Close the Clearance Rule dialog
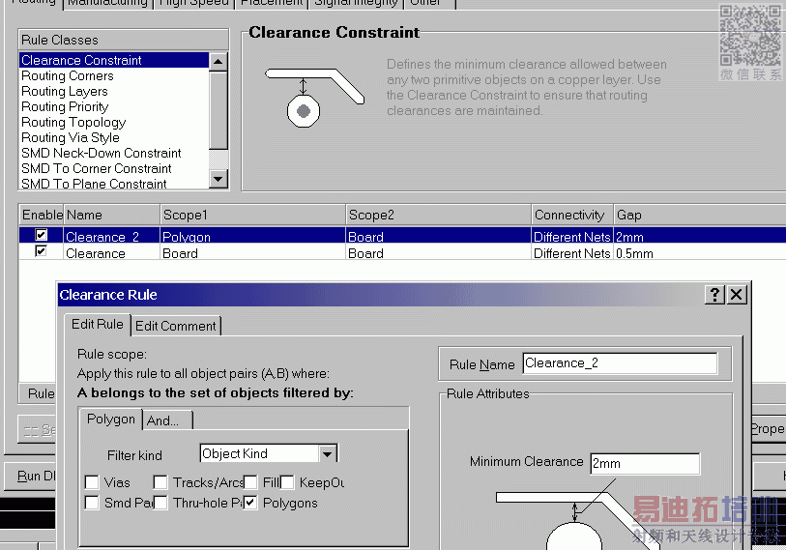 (x=737, y=294)
